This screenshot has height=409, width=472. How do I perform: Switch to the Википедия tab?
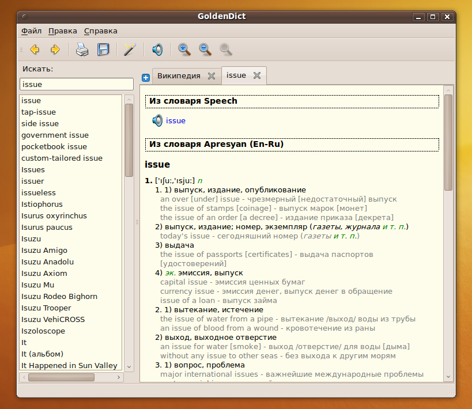[x=179, y=76]
